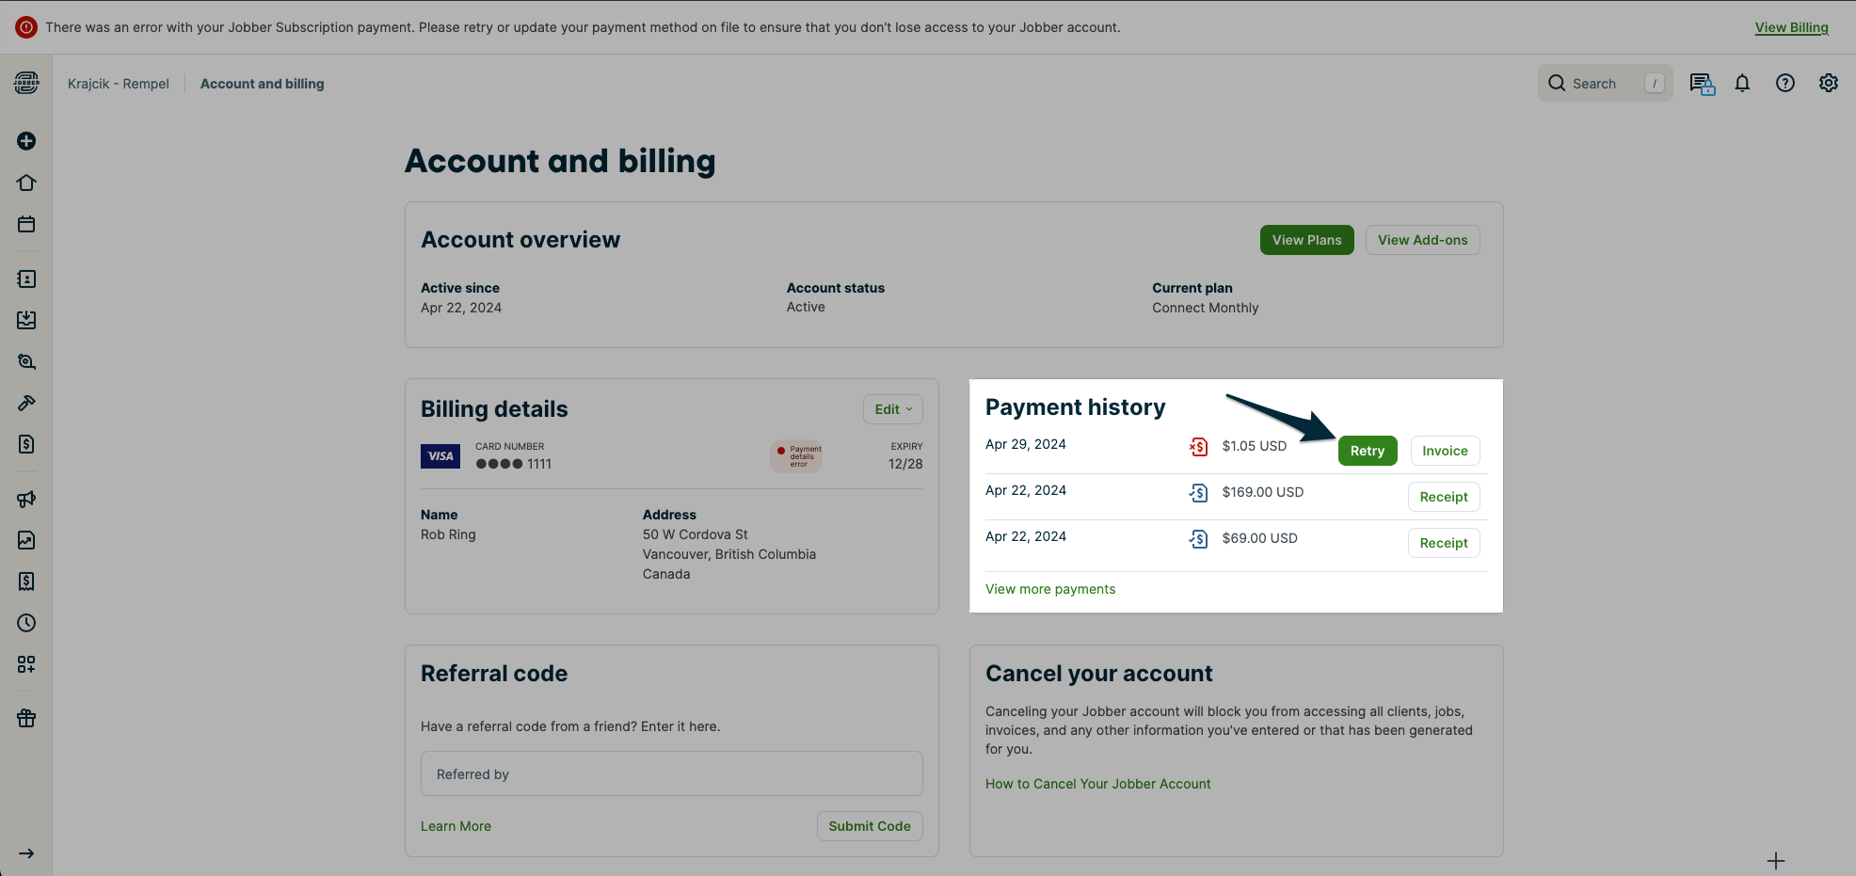Click the Referred by input field

671,773
